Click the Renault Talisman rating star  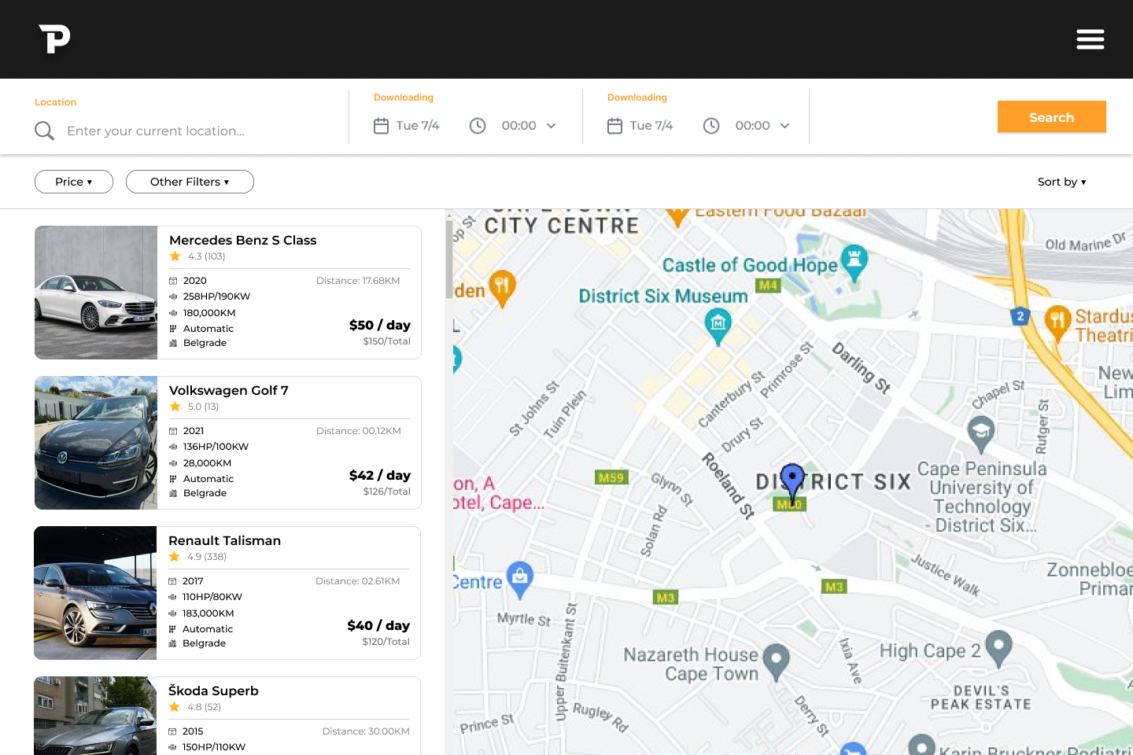click(x=174, y=557)
